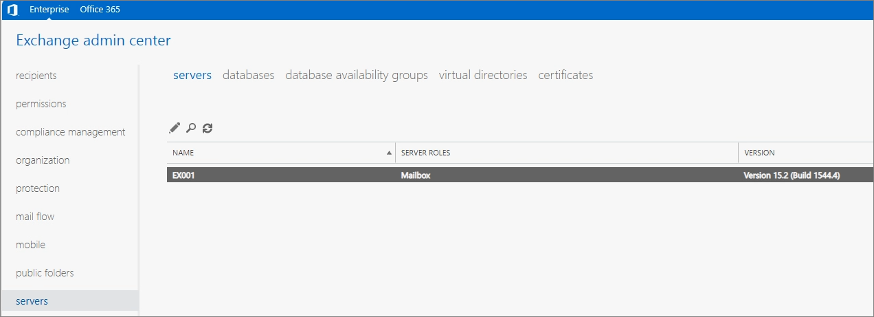
Task: Go to mobile in sidebar
Action: 31,245
